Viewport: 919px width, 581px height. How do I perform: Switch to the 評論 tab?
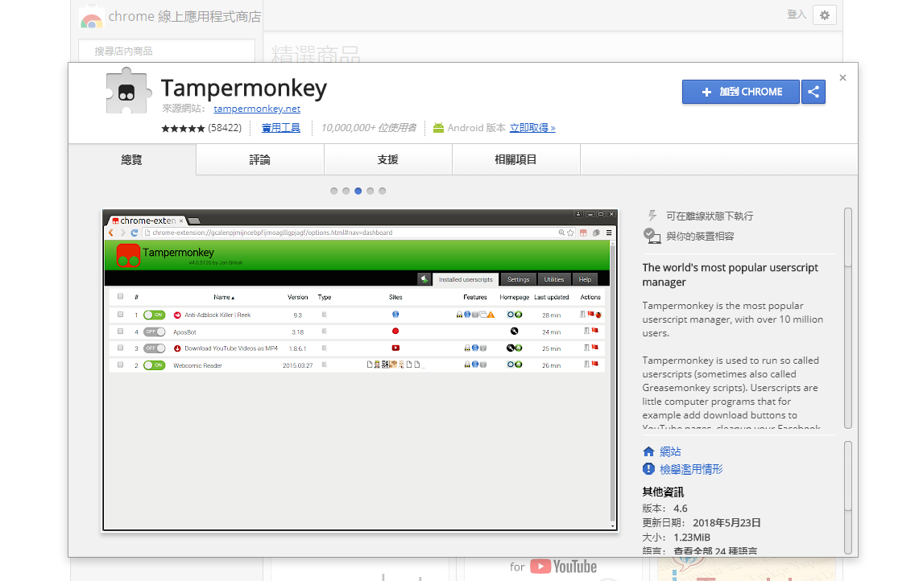tap(259, 159)
